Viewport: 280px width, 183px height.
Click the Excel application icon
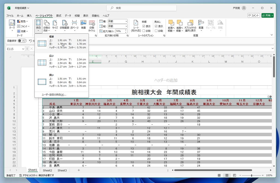(x=9, y=8)
